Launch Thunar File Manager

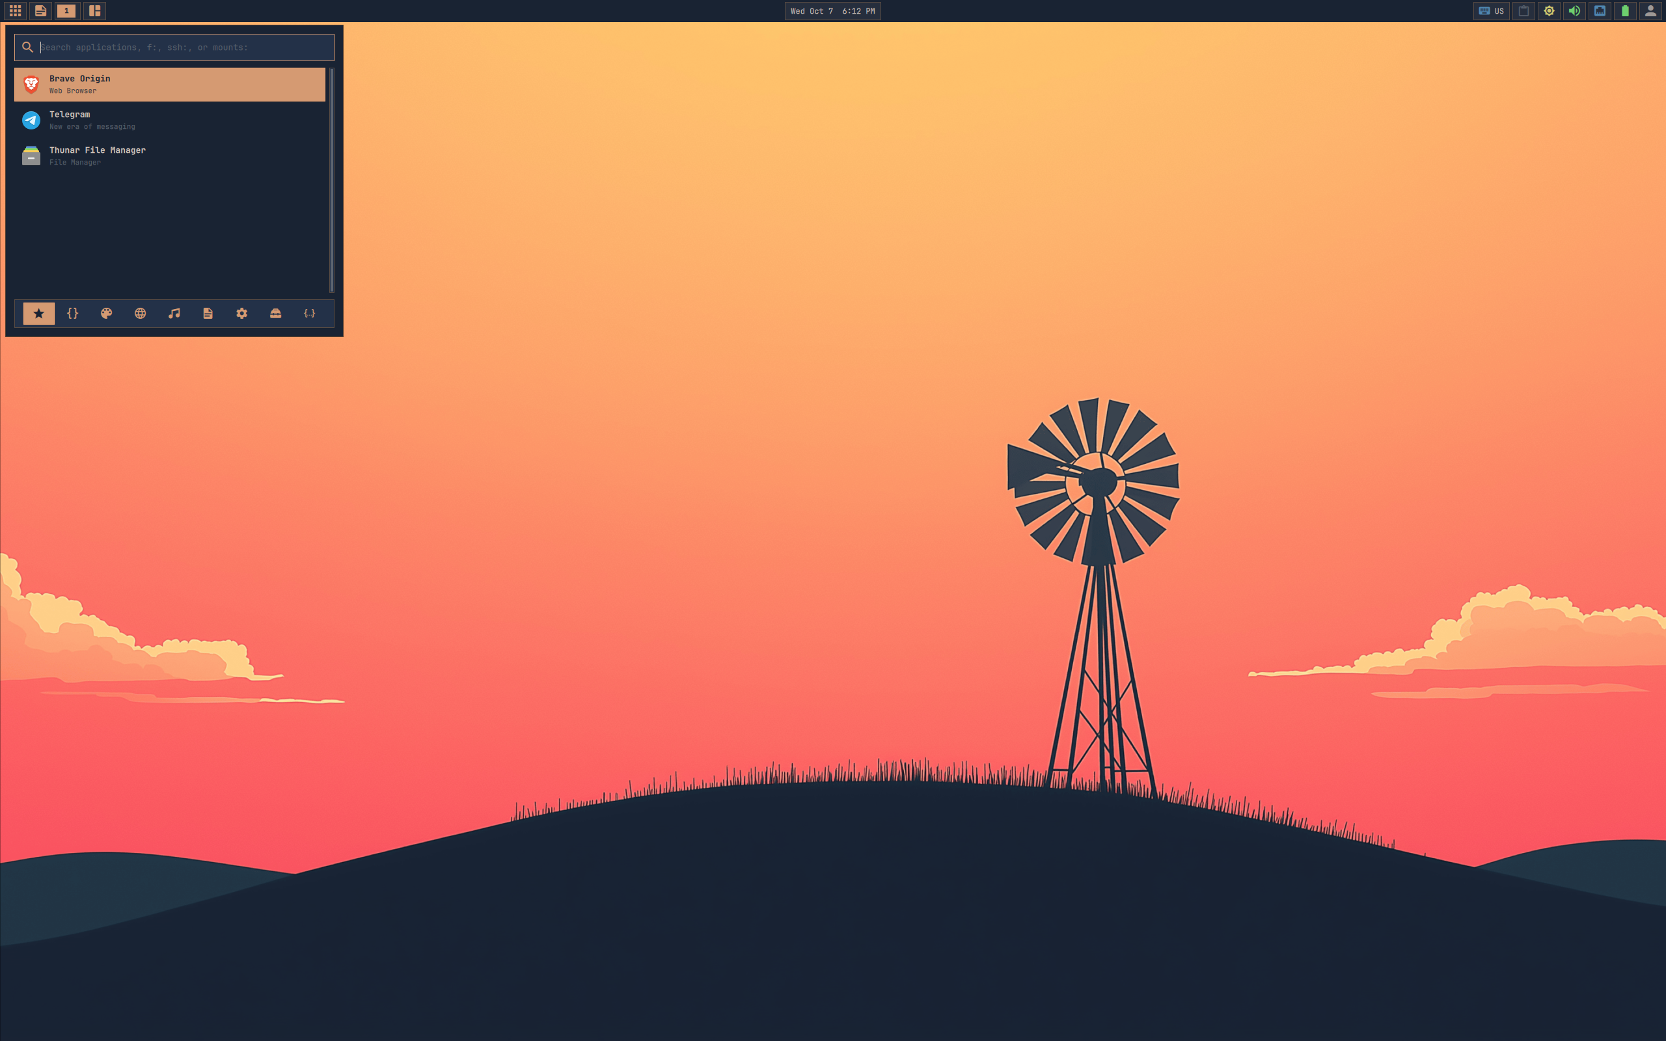169,155
